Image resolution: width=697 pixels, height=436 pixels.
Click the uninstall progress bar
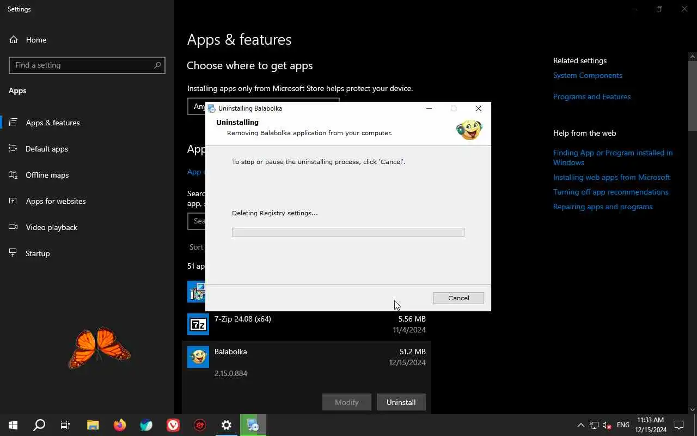348,232
